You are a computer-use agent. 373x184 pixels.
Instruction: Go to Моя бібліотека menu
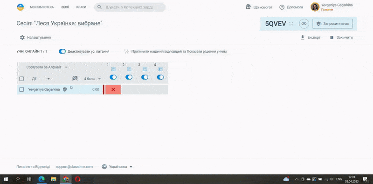(42, 7)
